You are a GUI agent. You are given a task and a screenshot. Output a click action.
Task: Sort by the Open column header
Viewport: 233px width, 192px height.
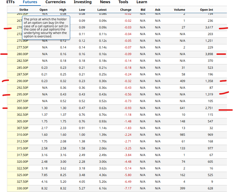coord(43,10)
